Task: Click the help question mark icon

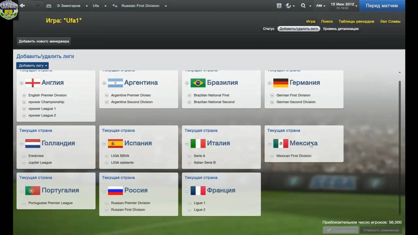Action: 279,6
